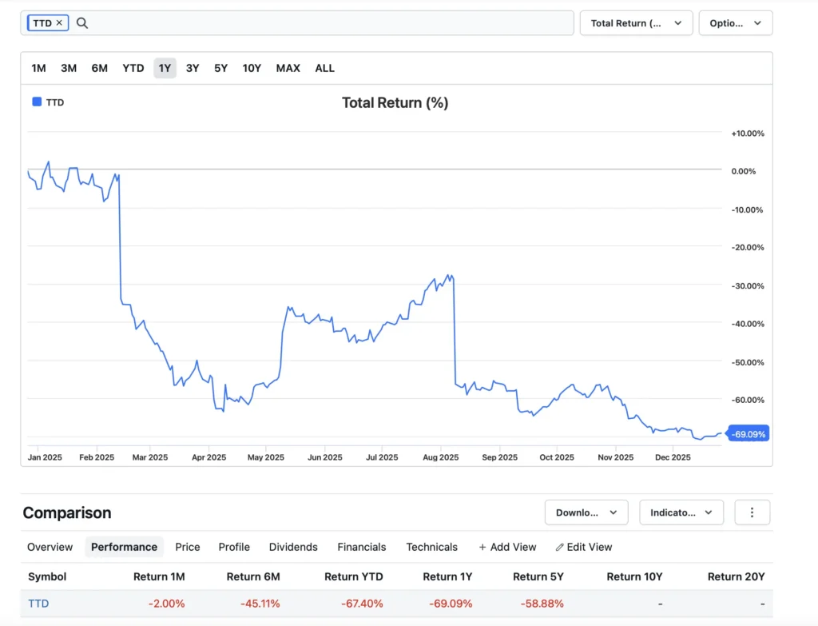Open the Download dropdown menu

coord(586,512)
